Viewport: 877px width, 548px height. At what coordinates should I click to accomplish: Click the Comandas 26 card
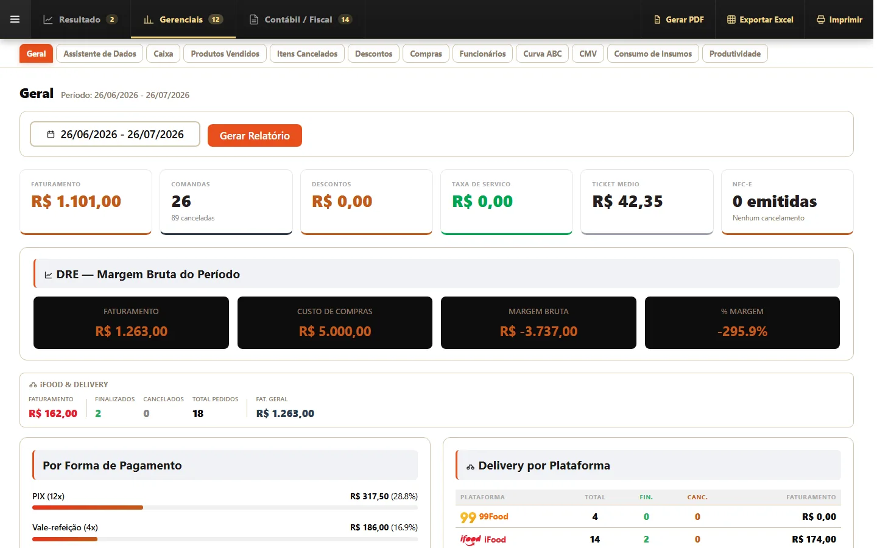pos(226,202)
